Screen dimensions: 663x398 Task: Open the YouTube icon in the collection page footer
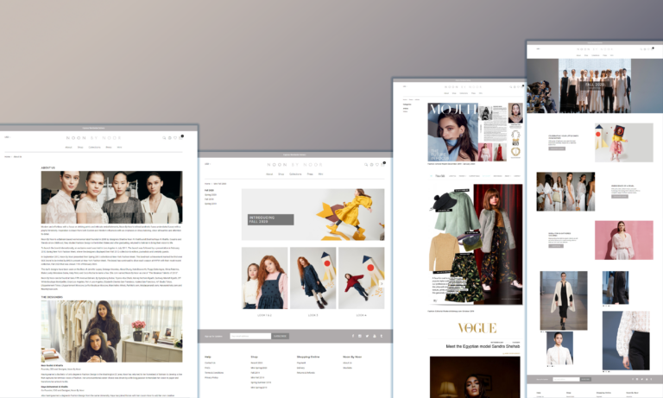click(374, 336)
